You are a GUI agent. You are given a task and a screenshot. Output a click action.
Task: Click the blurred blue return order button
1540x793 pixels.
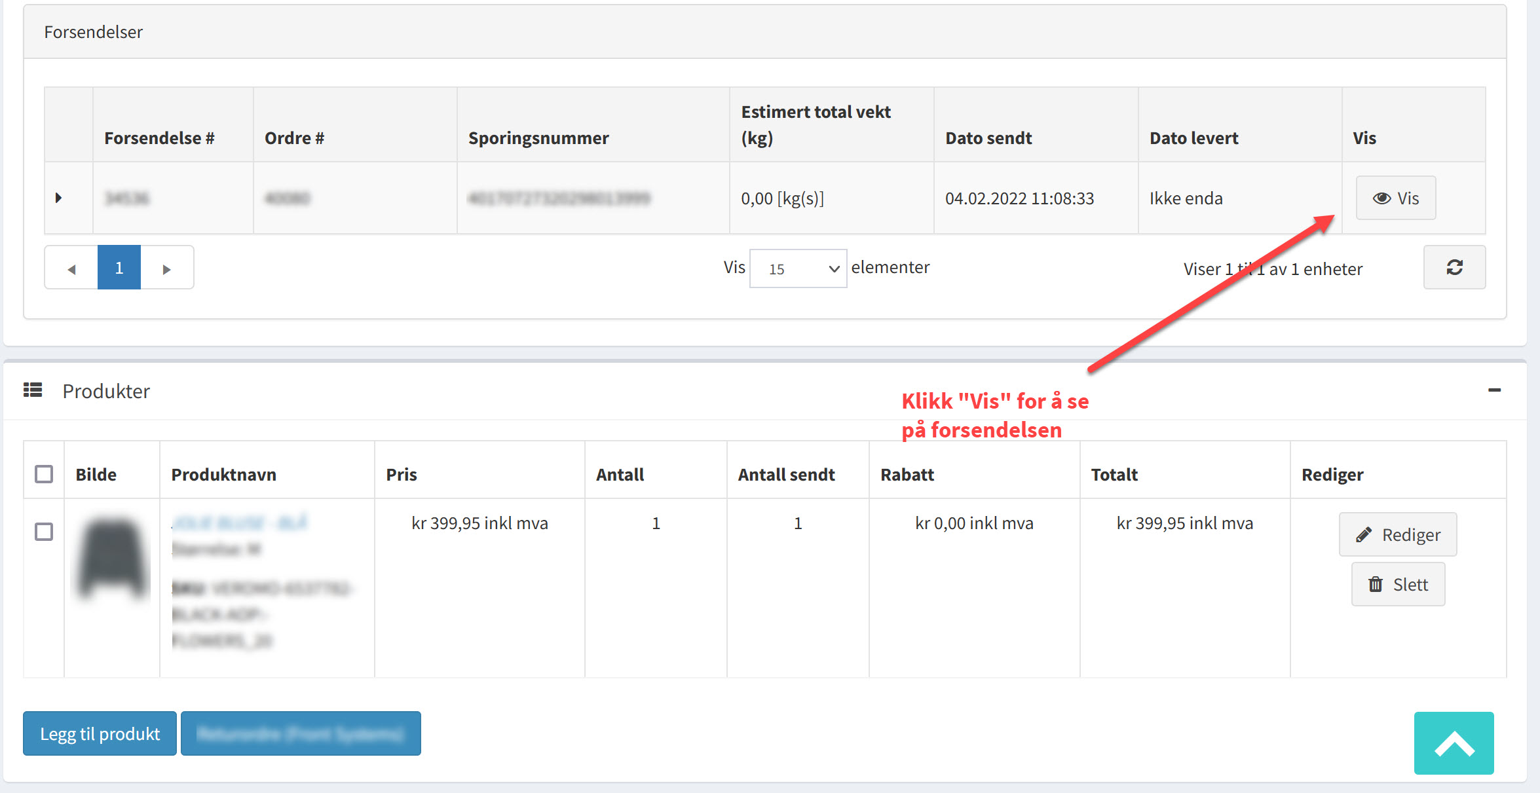301,733
